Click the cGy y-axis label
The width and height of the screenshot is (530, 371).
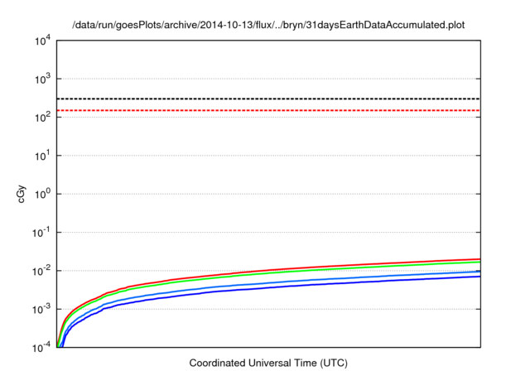[x=22, y=194]
